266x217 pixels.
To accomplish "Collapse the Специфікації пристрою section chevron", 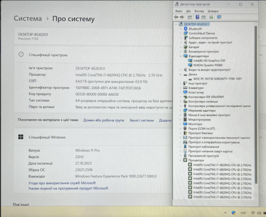I will tap(260, 55).
